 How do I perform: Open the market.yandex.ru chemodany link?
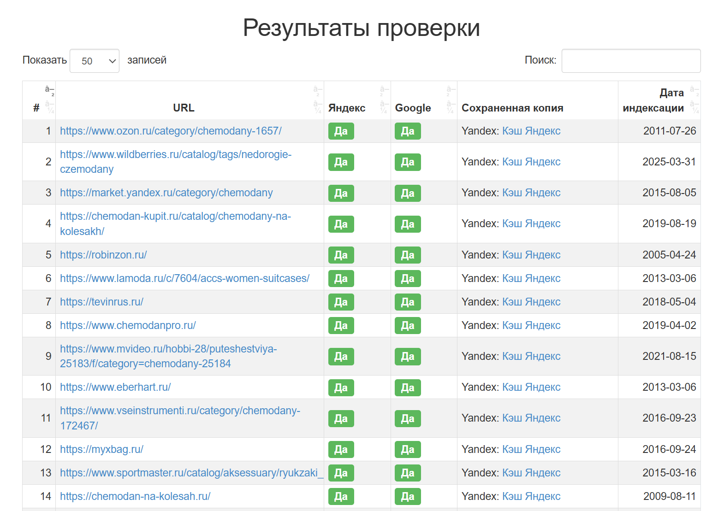[x=166, y=193]
